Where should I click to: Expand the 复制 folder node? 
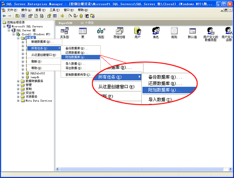(x=18, y=89)
